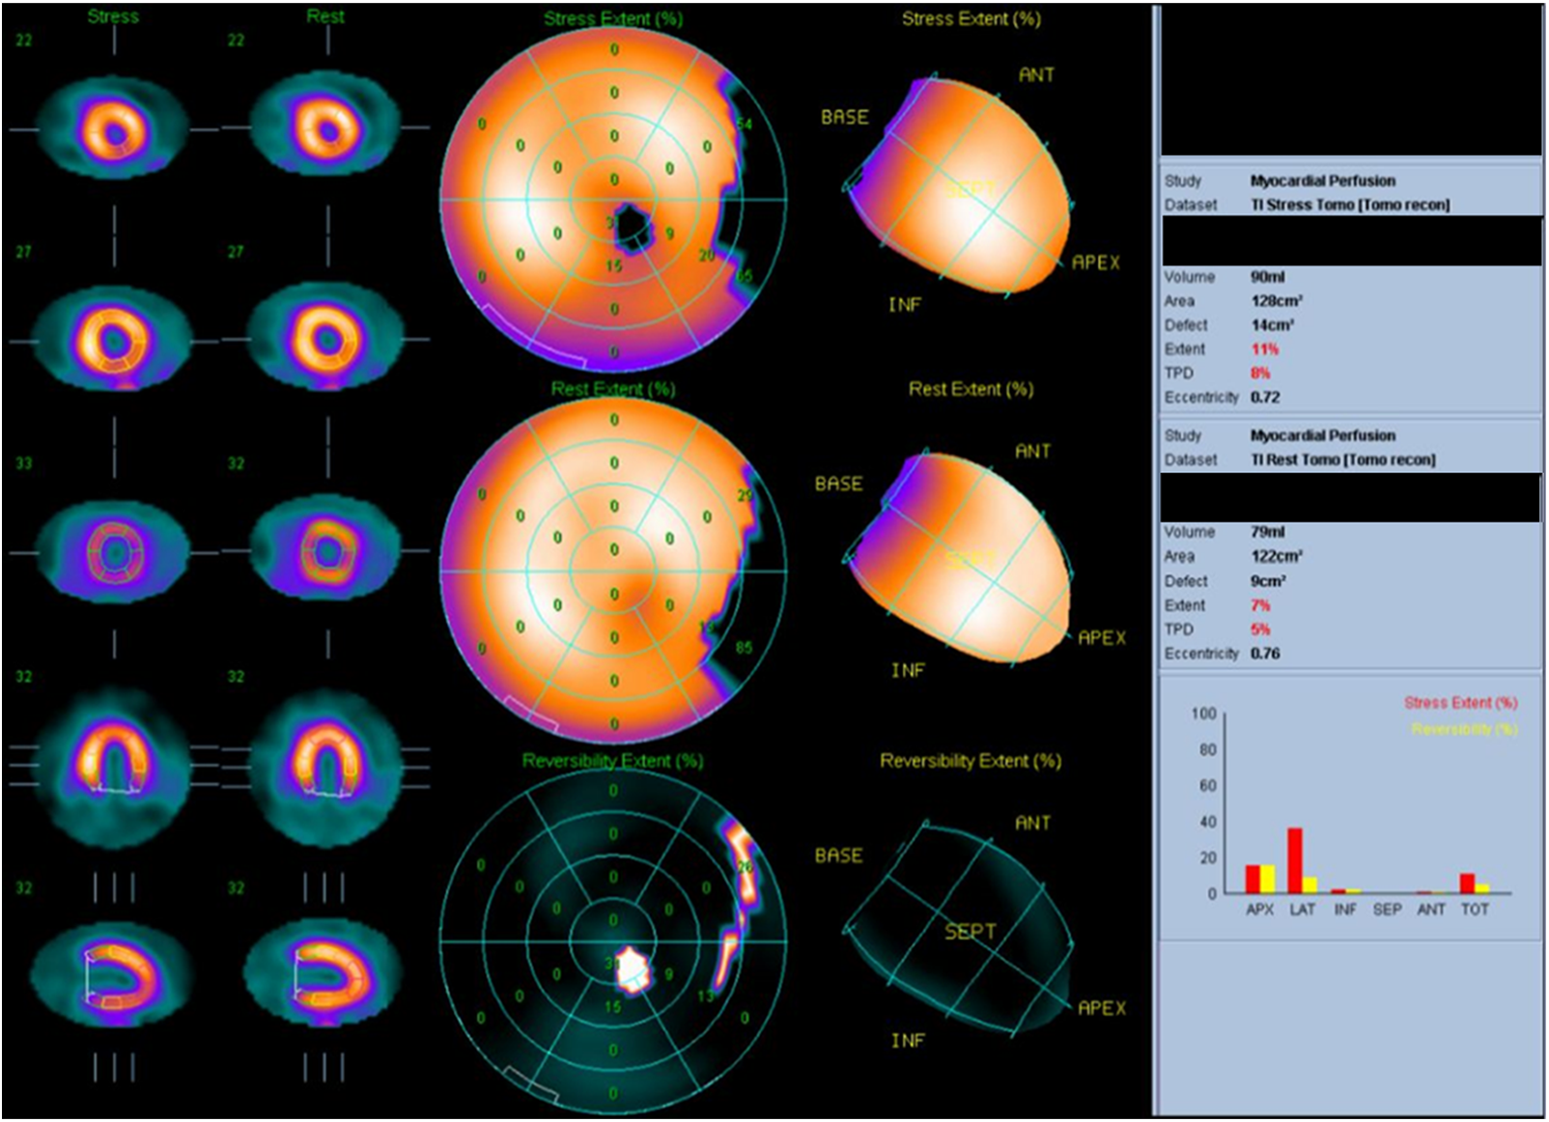Screen dimensions: 1549x1122
Task: Click the Tl Stress Tomo dataset name
Action: coord(1350,205)
